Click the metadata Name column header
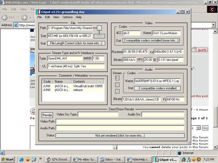The width and height of the screenshot is (218, 163). point(62,81)
